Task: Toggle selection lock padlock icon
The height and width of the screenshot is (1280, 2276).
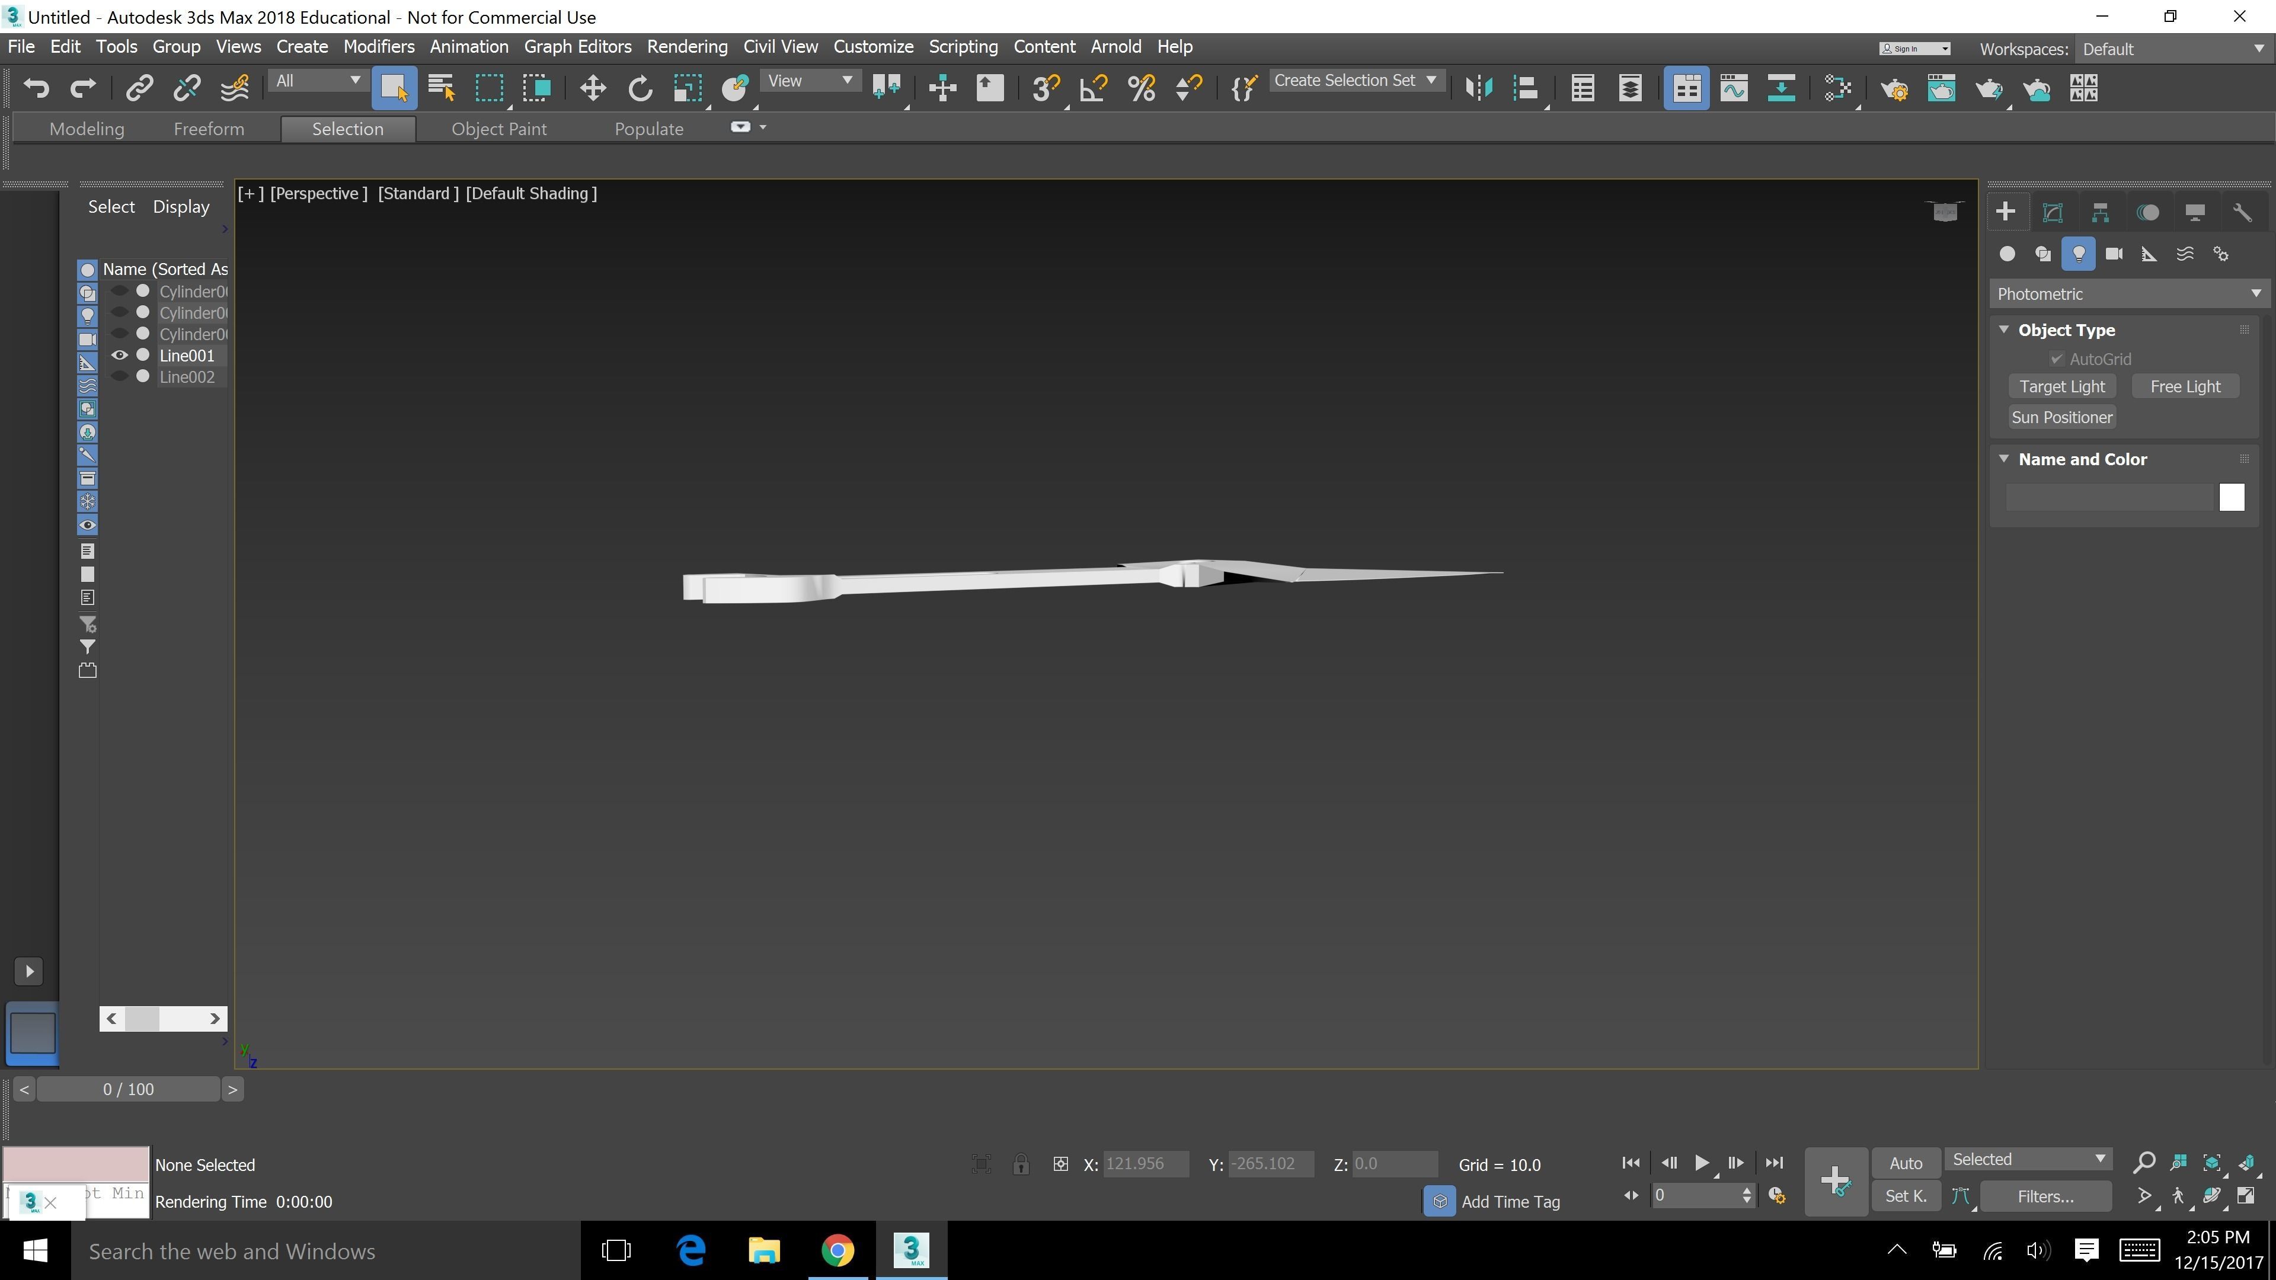Action: pos(1021,1163)
